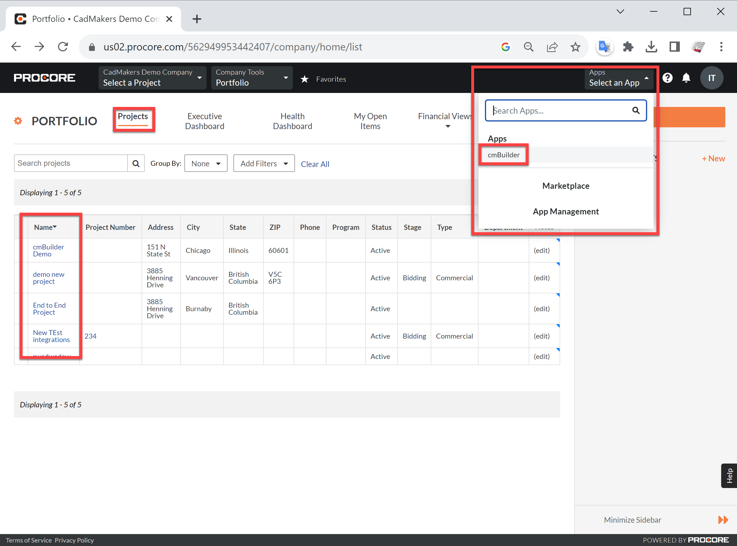Open the tab search chevron in title bar
The width and height of the screenshot is (737, 546).
pyautogui.click(x=620, y=12)
